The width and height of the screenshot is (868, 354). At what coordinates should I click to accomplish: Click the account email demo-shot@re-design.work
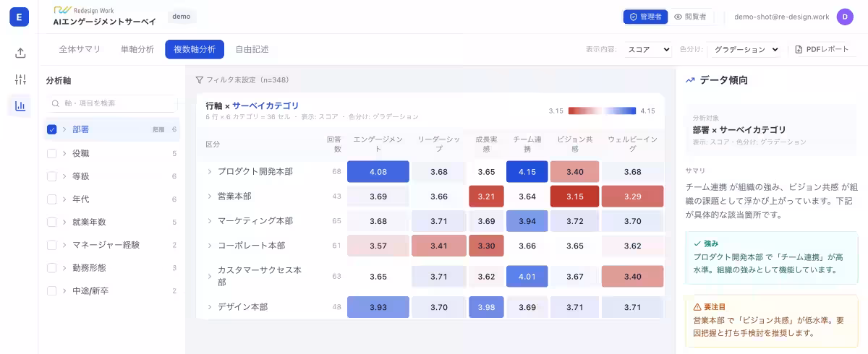[x=780, y=17]
